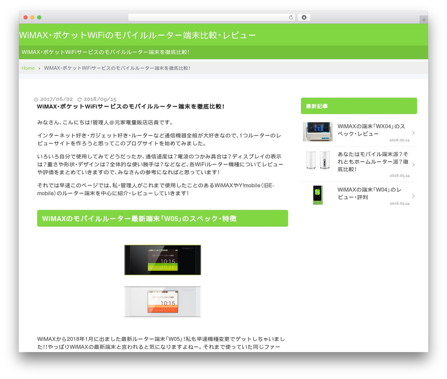The width and height of the screenshot is (447, 379).
Task: Click the breadcrumb current page text
Action: 117,68
